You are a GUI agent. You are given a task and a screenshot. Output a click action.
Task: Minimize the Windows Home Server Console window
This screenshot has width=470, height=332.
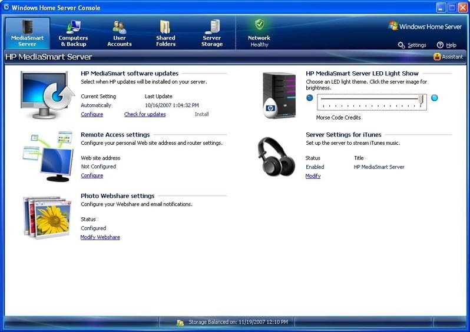point(441,8)
